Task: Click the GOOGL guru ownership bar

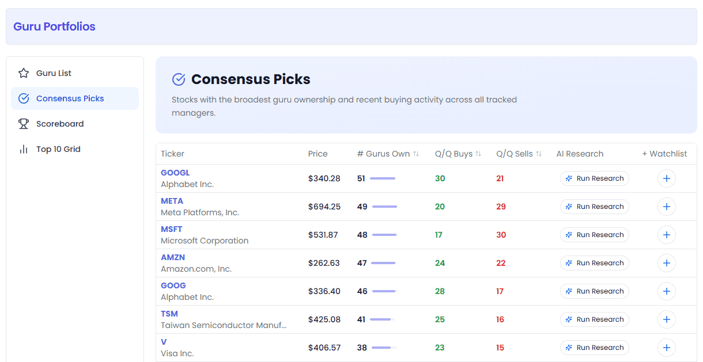Action: pos(383,178)
